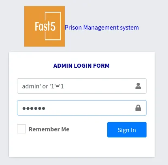Click empty white card area below Sign In

coord(82,147)
